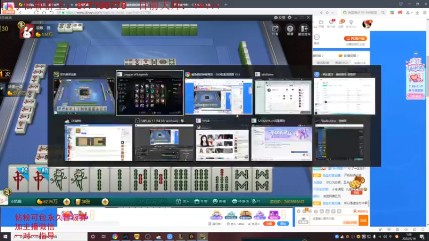Open 快捷语 quick chat in game bar

[x=240, y=202]
